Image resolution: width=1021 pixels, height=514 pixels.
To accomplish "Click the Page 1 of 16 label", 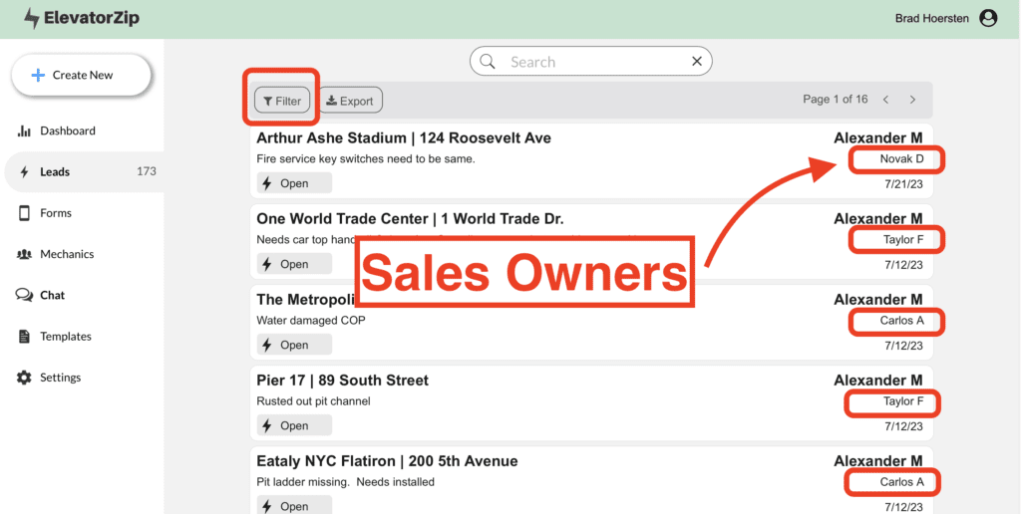I will [x=836, y=99].
